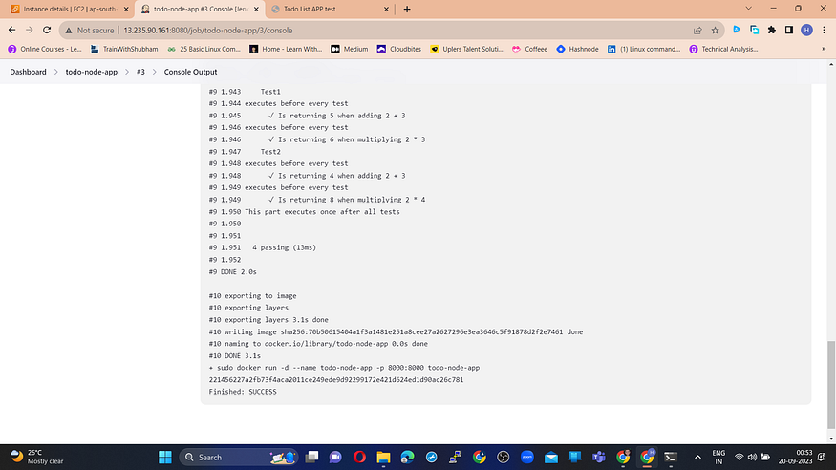Open the weather widget showing 26°C
Image resolution: width=836 pixels, height=470 pixels.
(x=37, y=458)
